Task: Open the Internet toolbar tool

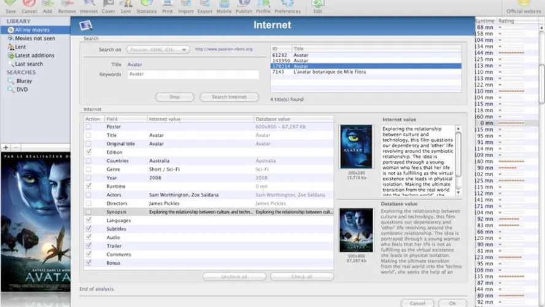Action: (x=88, y=6)
